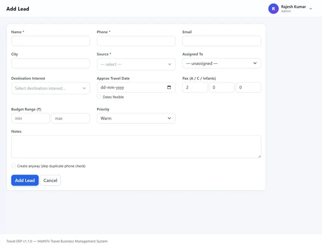Click the infants Pax field

(248, 87)
